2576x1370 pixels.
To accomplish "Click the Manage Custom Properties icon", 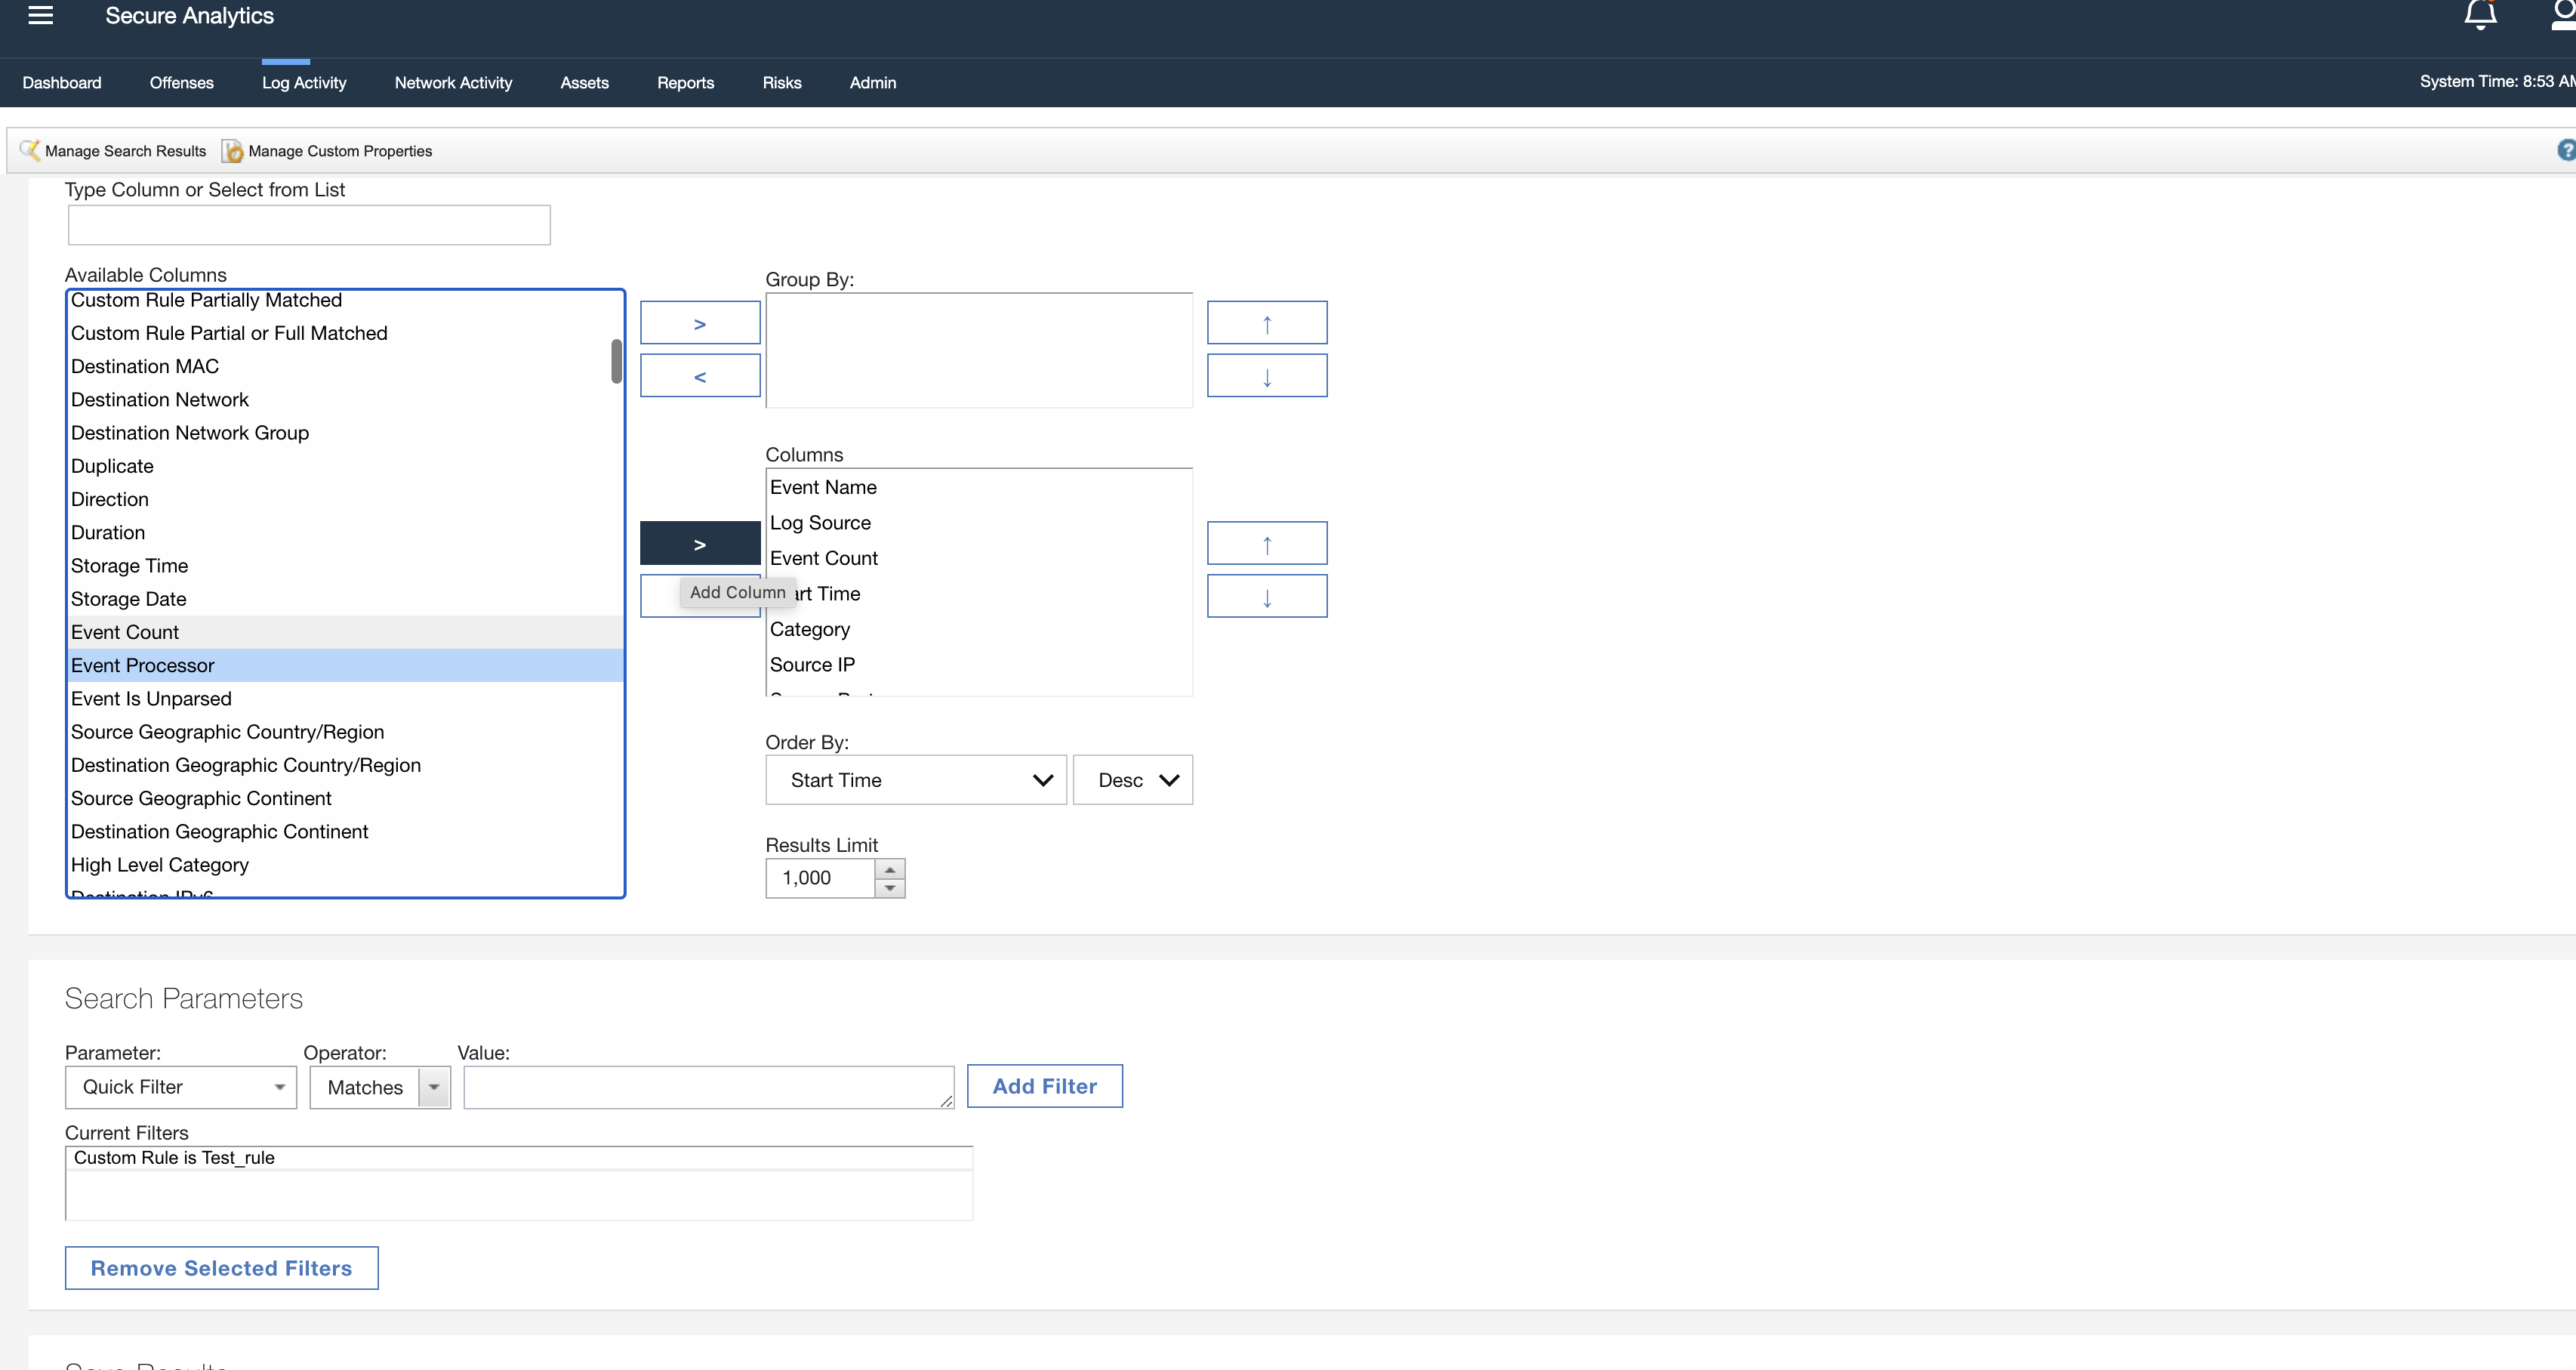I will (x=233, y=151).
